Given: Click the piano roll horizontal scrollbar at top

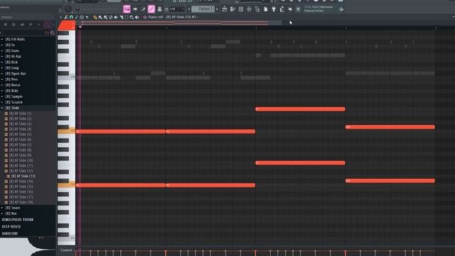Looking at the screenshot, I should pos(180,23).
